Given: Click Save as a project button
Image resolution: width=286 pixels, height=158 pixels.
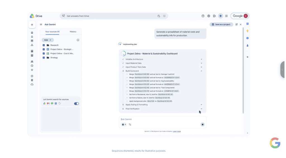Looking at the screenshot, I should (x=221, y=25).
